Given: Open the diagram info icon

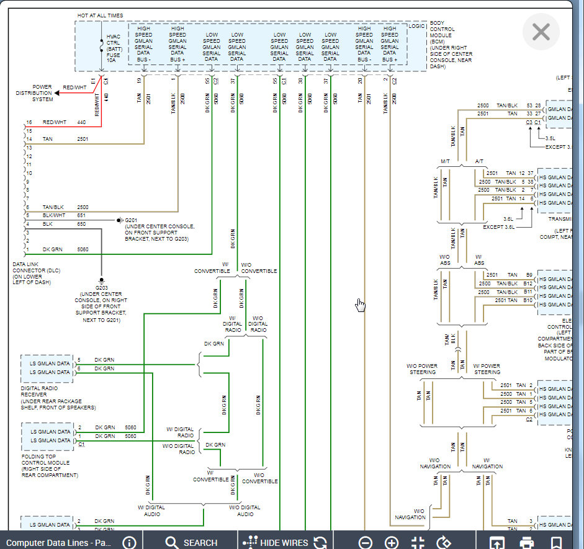Looking at the screenshot, I should click(x=129, y=543).
